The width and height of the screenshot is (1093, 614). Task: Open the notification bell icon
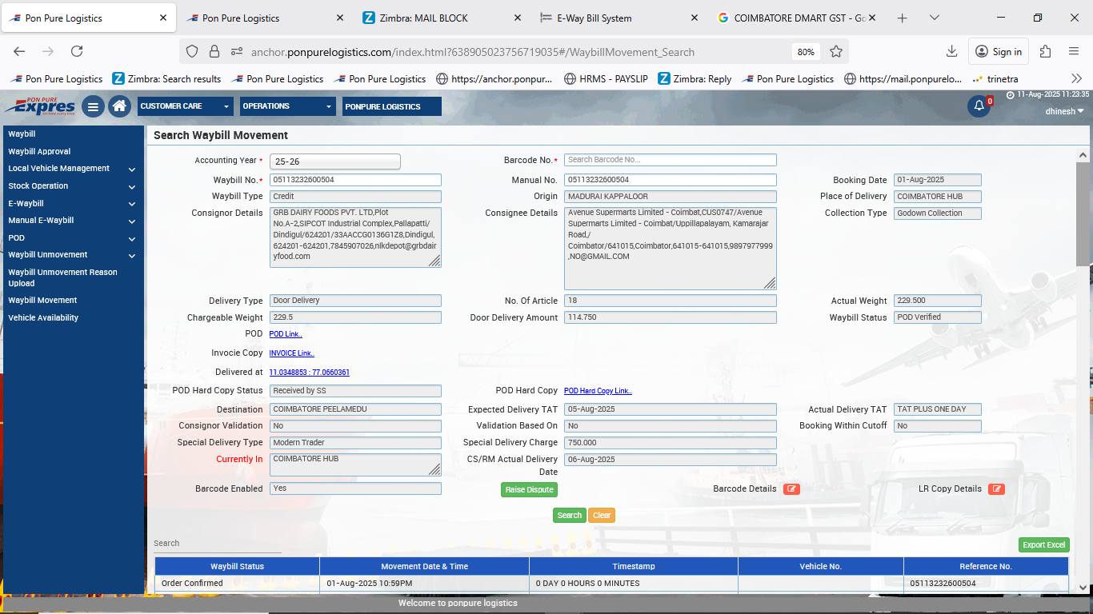(978, 106)
